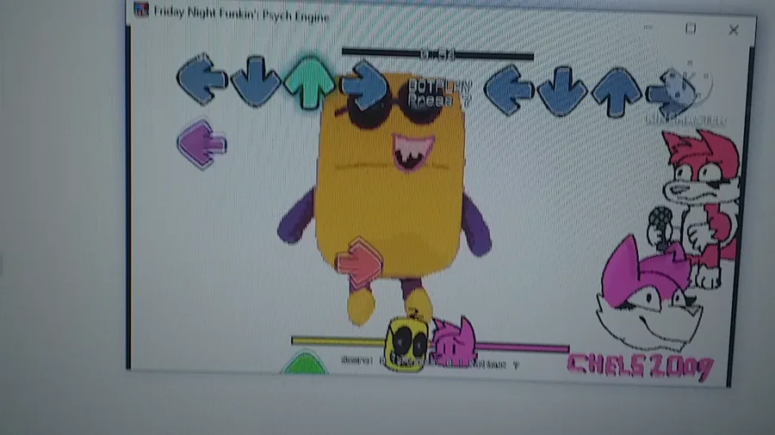This screenshot has width=775, height=435.
Task: Click player's right arrow receptor
Action: coord(672,94)
